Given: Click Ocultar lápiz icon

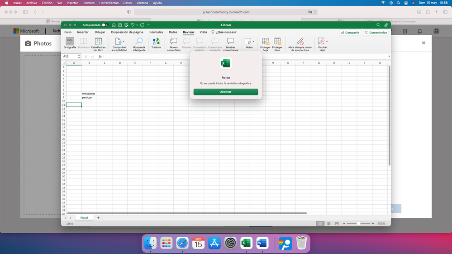Looking at the screenshot, I should tap(321, 41).
